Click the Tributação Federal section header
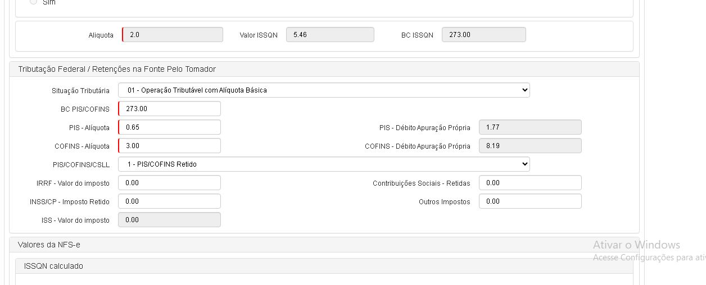 coord(117,69)
